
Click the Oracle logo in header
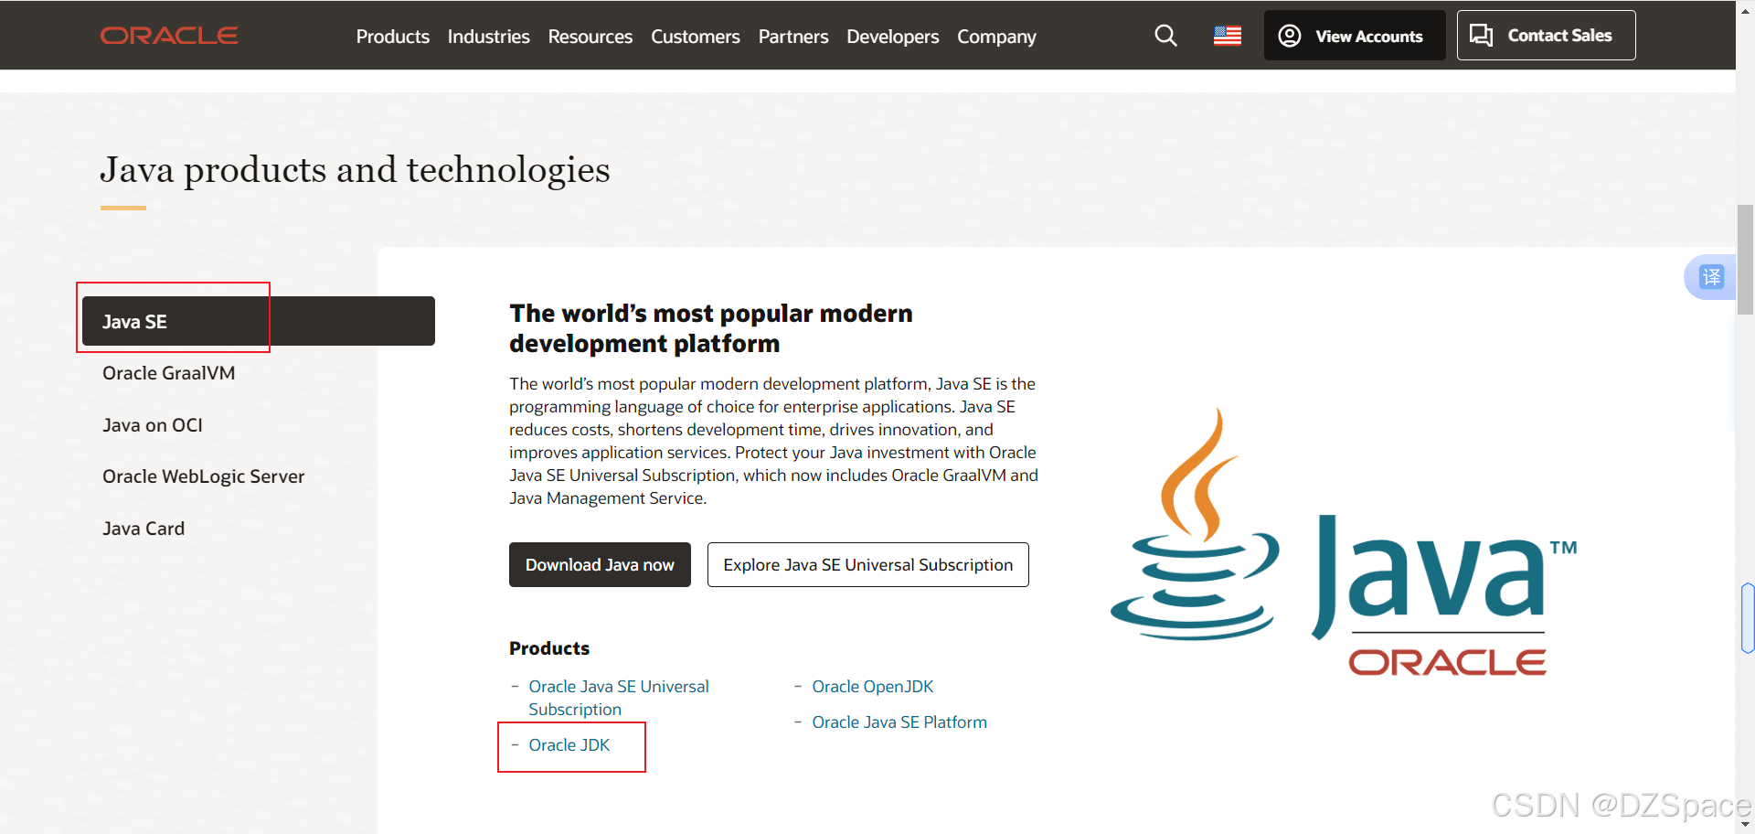click(169, 36)
